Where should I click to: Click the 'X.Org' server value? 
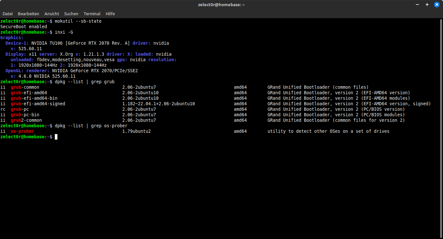[66, 54]
